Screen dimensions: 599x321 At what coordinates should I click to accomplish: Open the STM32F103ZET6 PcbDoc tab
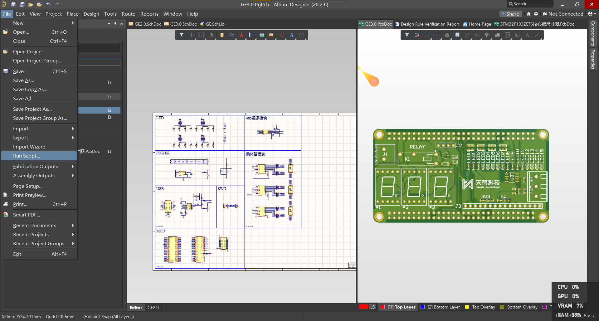pyautogui.click(x=534, y=24)
